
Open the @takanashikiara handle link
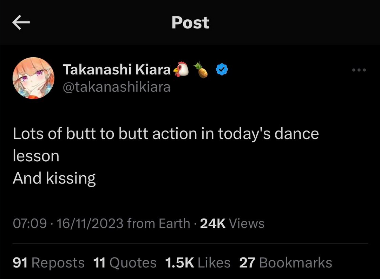tap(117, 87)
